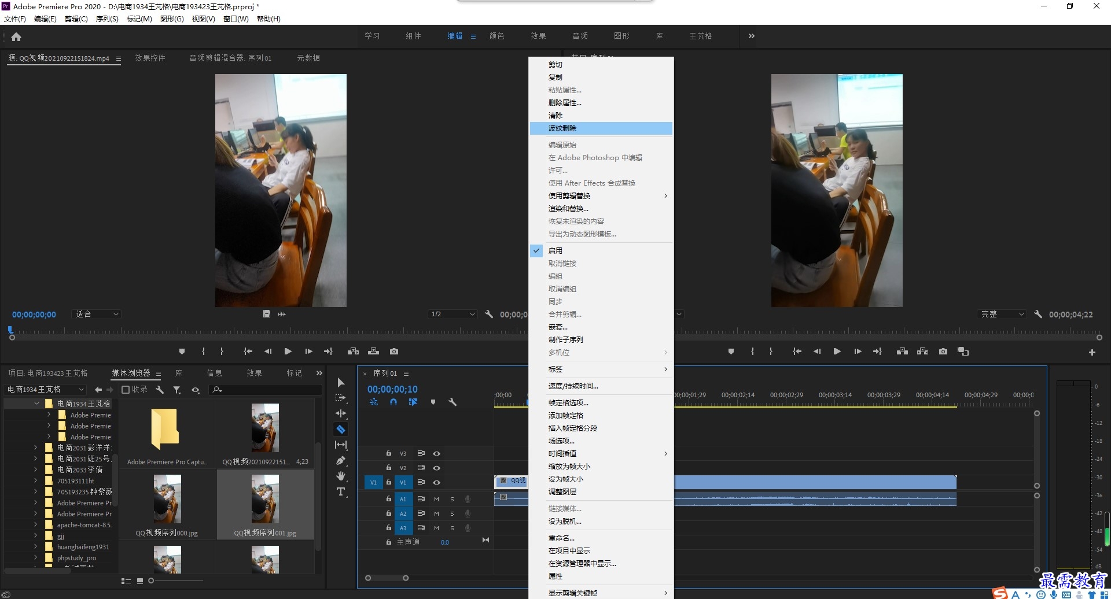1111x599 pixels.
Task: Open media browser directory viewers eye
Action: click(196, 390)
